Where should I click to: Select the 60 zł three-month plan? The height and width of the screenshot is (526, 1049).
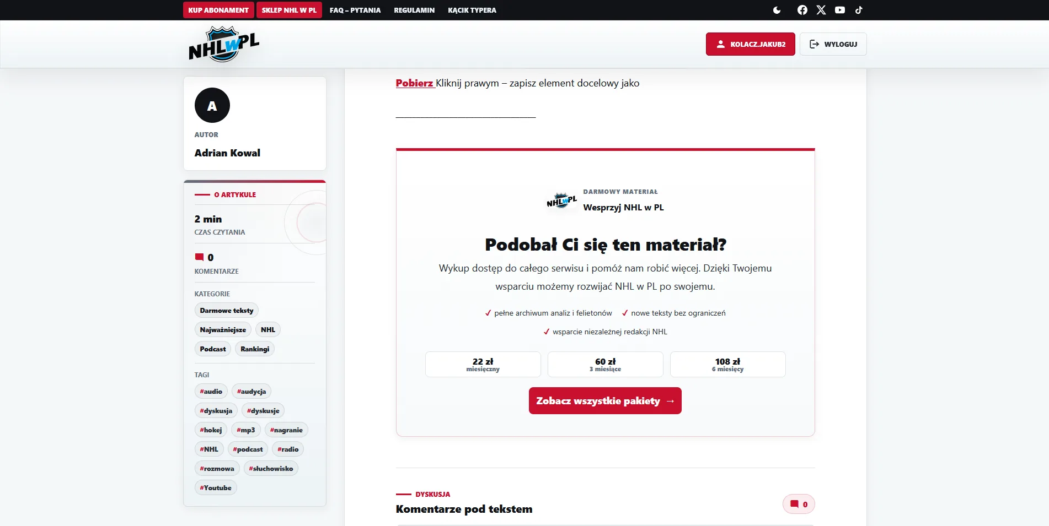click(x=606, y=364)
